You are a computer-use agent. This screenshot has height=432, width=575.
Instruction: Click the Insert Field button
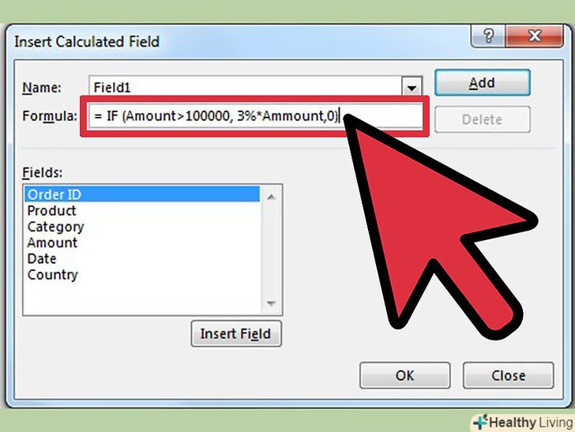(236, 334)
